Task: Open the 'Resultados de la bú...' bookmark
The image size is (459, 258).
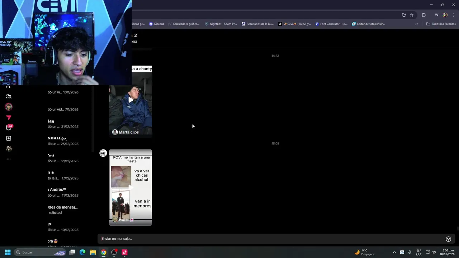Action: click(x=257, y=24)
